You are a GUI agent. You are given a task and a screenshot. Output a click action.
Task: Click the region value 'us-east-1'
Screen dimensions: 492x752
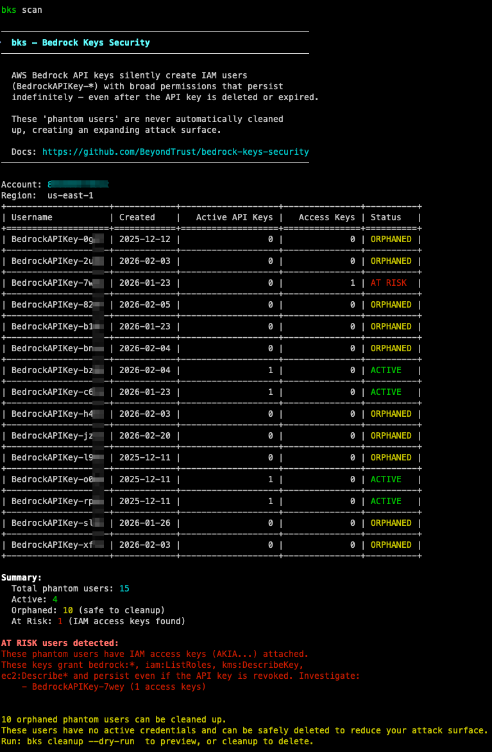pyautogui.click(x=71, y=196)
